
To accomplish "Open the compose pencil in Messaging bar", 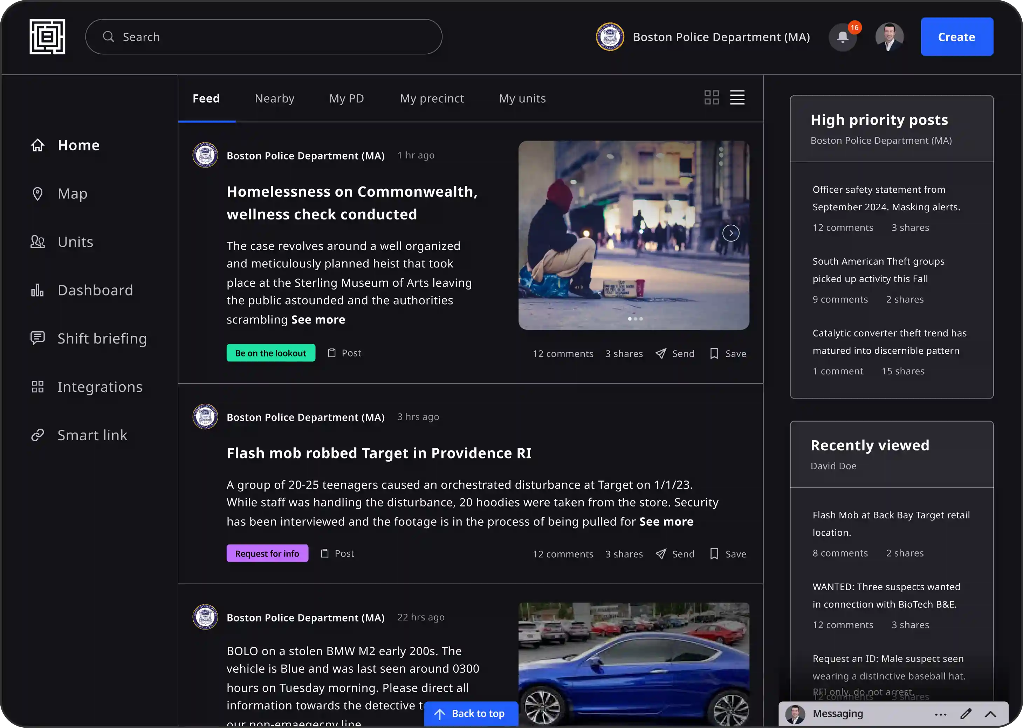I will (966, 714).
